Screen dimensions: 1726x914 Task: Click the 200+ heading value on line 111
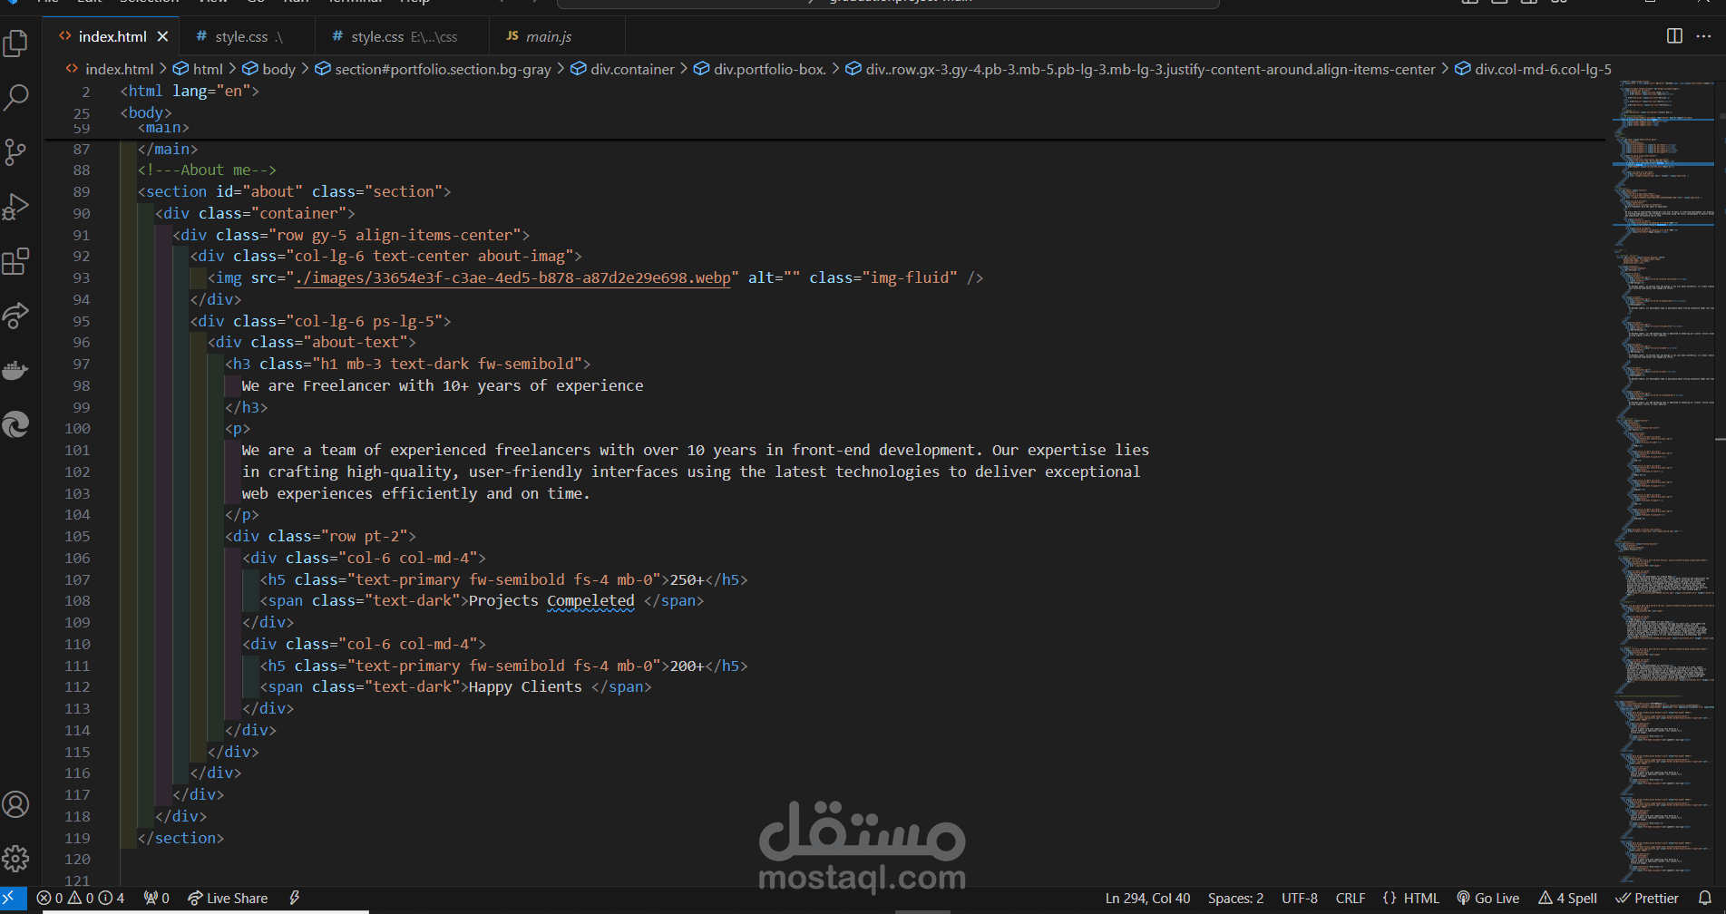tap(687, 666)
